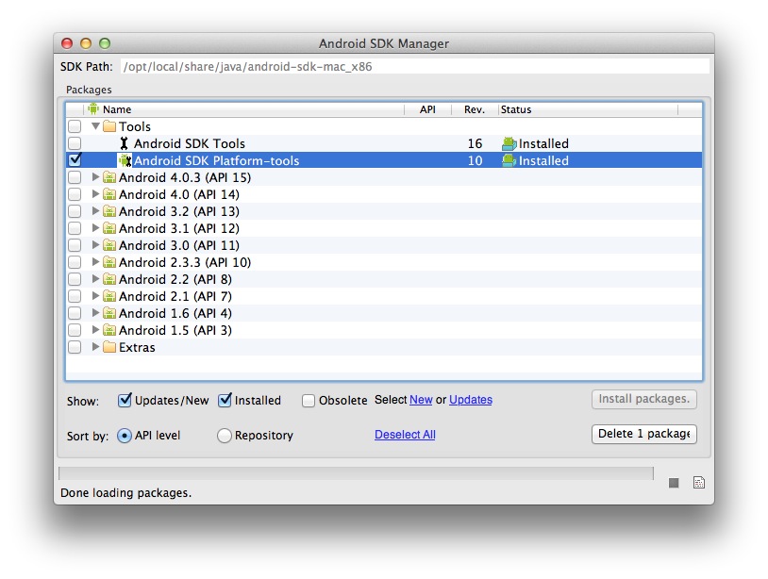The image size is (768, 579).
Task: Click the Extras folder icon
Action: pyautogui.click(x=109, y=347)
